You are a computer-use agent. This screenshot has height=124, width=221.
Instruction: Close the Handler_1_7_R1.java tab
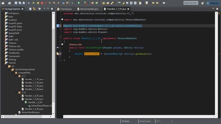(128, 9)
